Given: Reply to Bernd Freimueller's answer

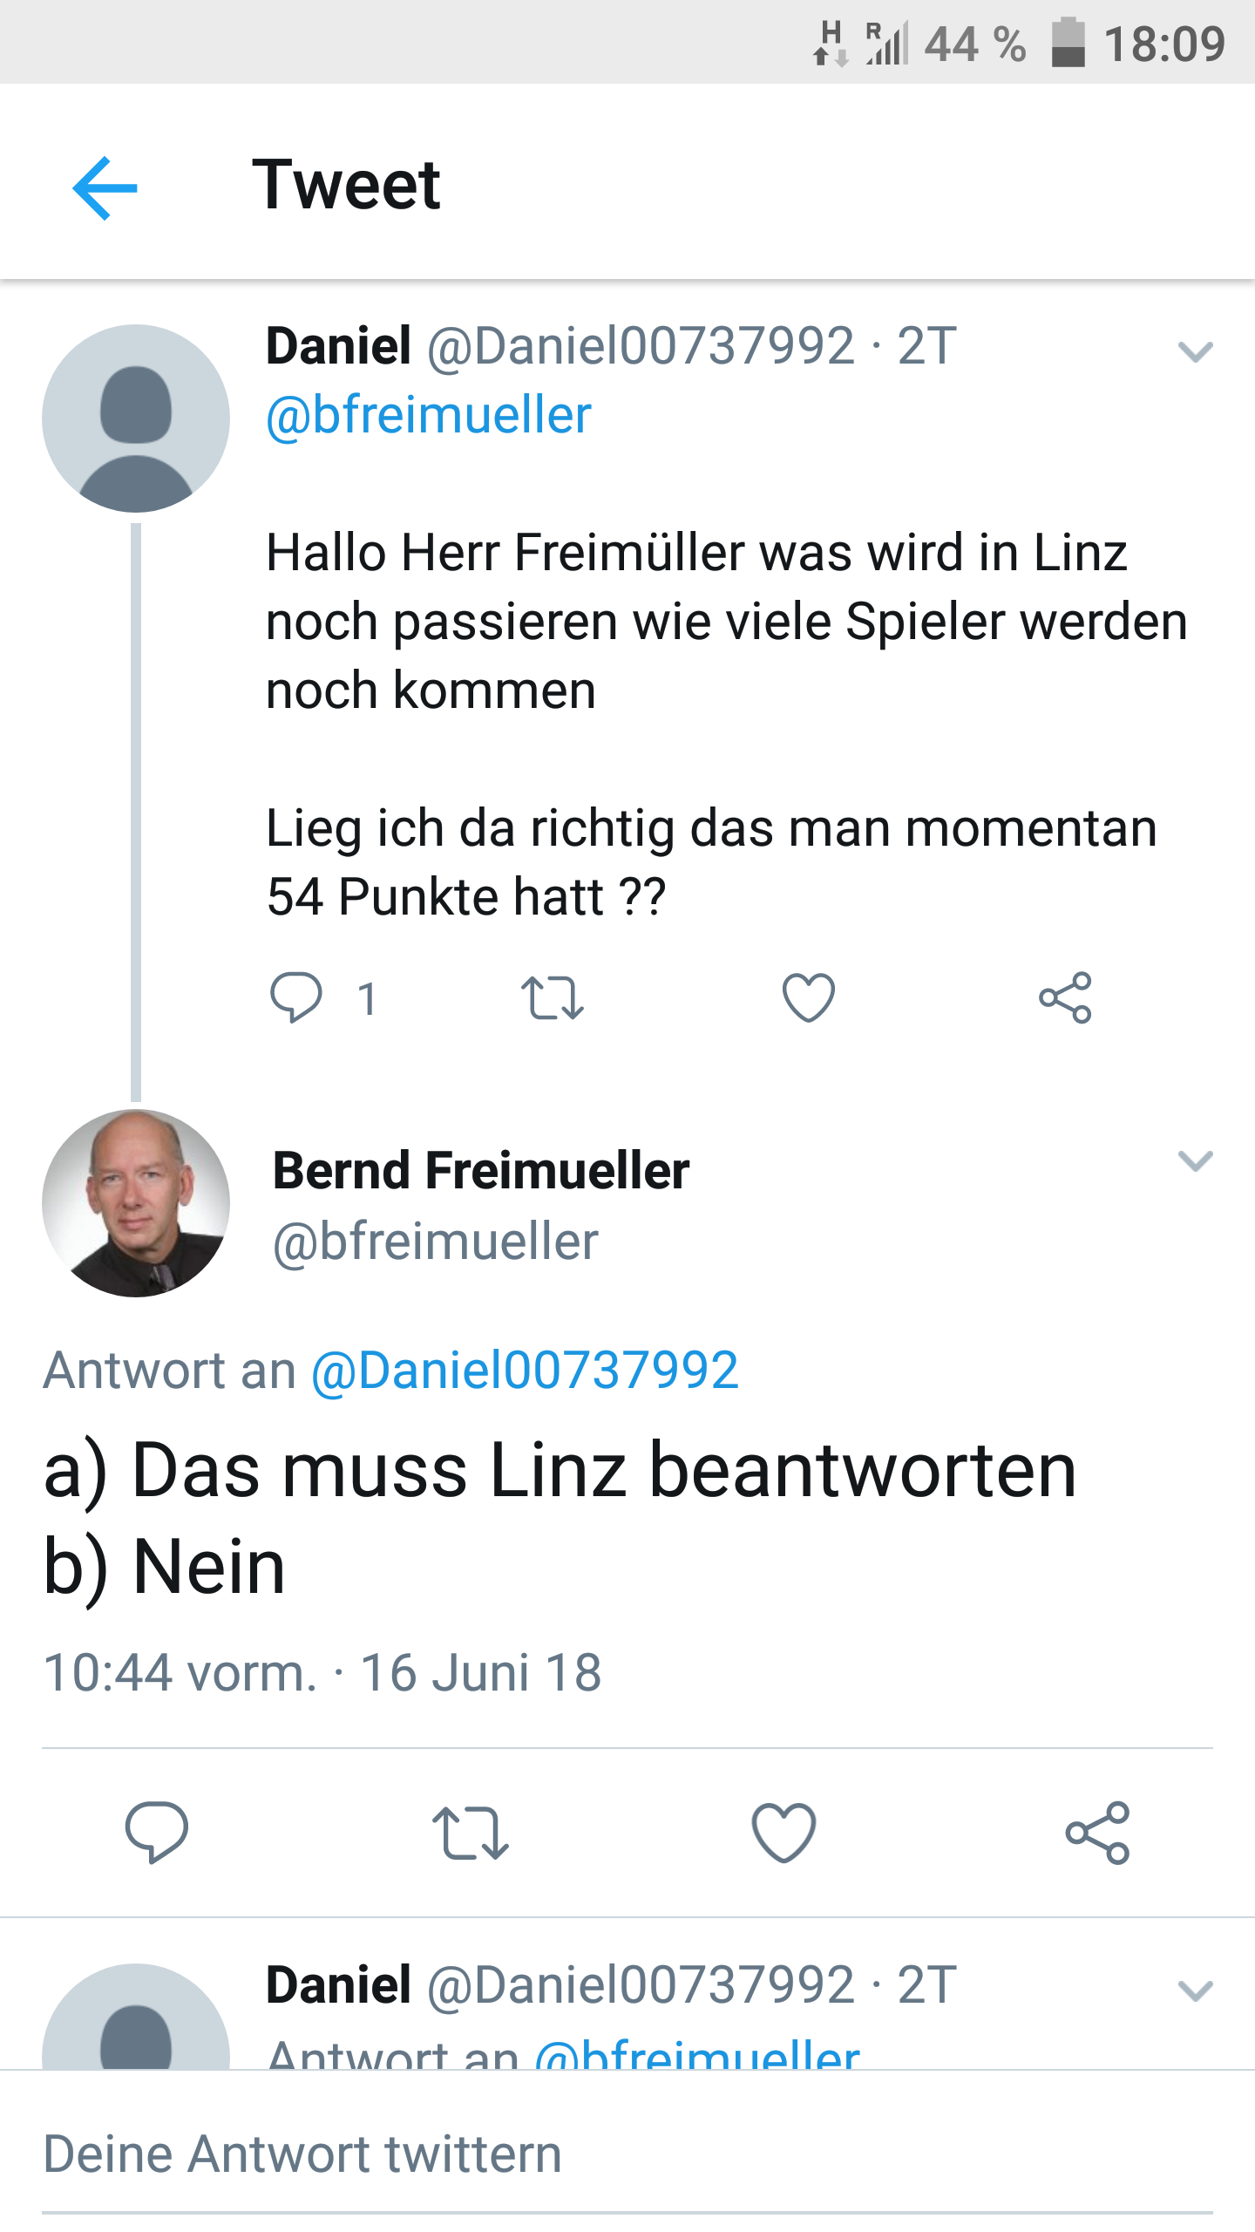Looking at the screenshot, I should click(x=157, y=1832).
